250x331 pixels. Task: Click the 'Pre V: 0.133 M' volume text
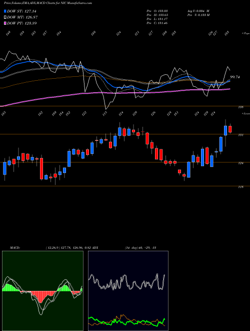point(198,15)
